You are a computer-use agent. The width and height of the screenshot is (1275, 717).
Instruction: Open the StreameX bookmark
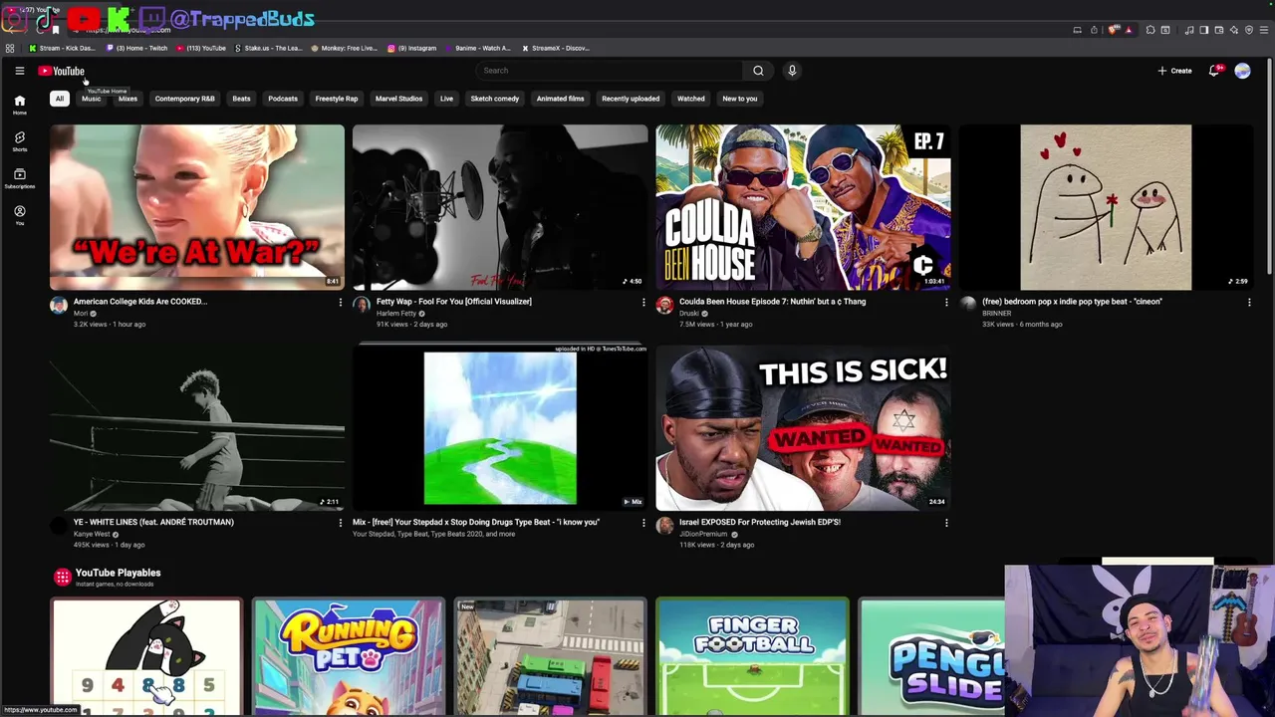coord(556,48)
